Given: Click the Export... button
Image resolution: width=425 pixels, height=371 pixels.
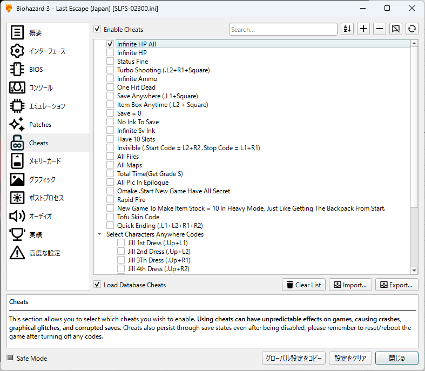Looking at the screenshot, I should click(x=397, y=285).
